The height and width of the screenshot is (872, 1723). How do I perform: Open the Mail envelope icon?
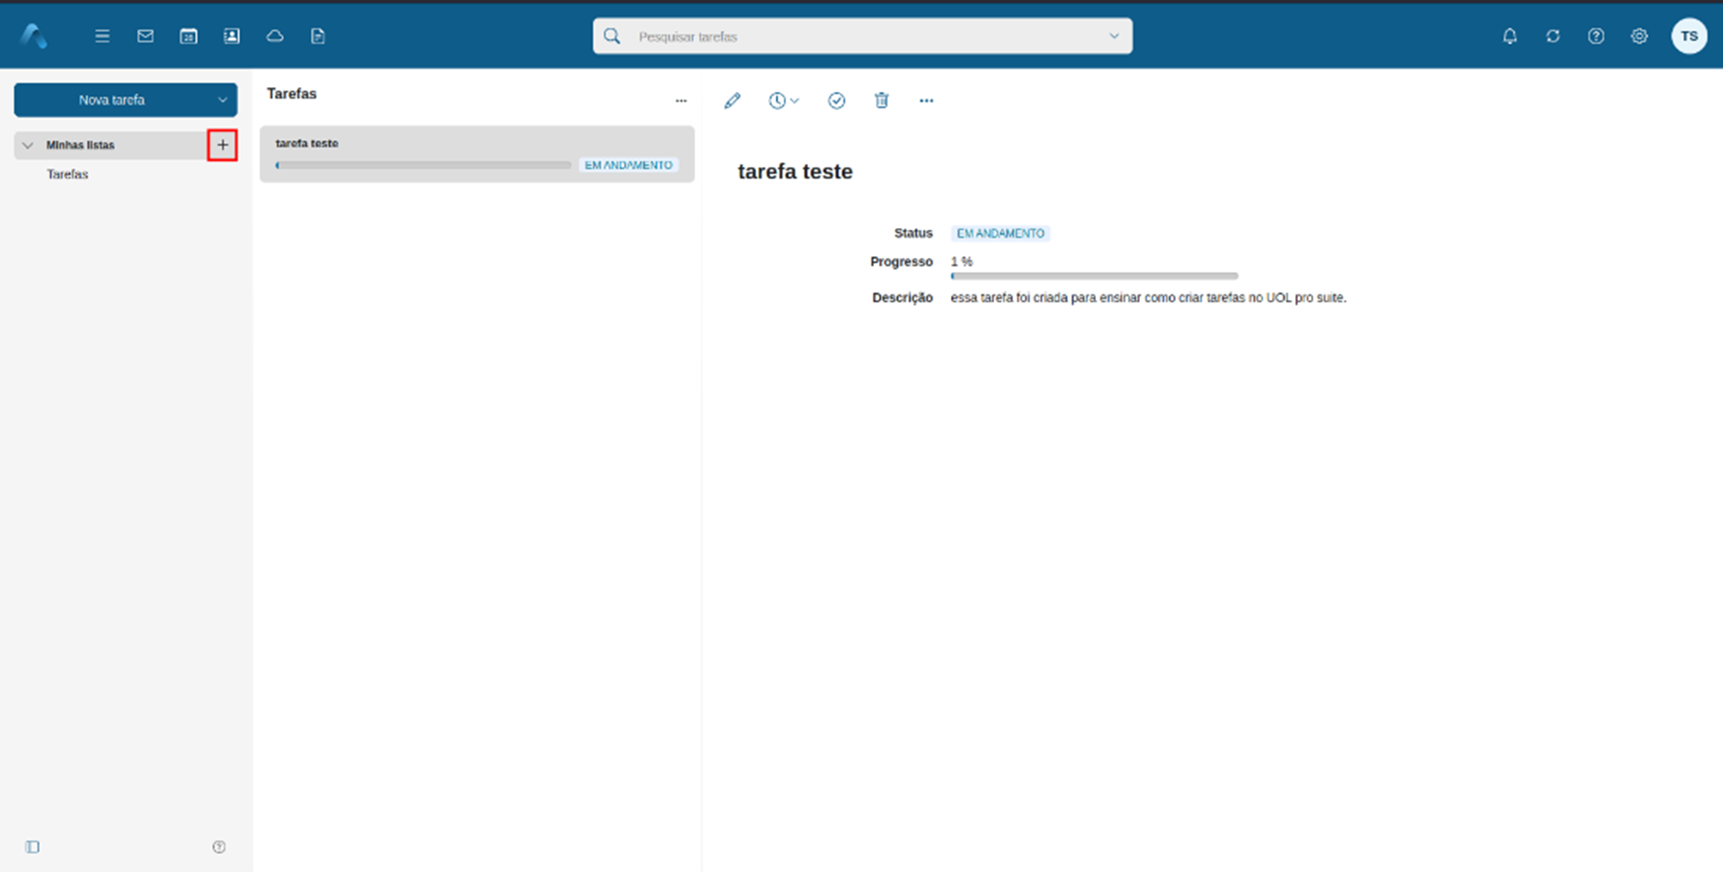(145, 36)
